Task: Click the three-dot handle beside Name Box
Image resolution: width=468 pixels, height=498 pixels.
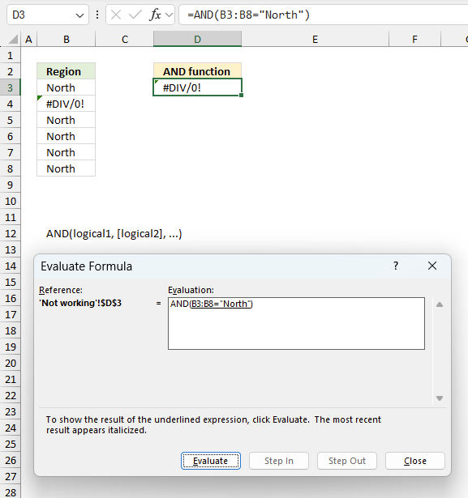Action: [x=97, y=15]
